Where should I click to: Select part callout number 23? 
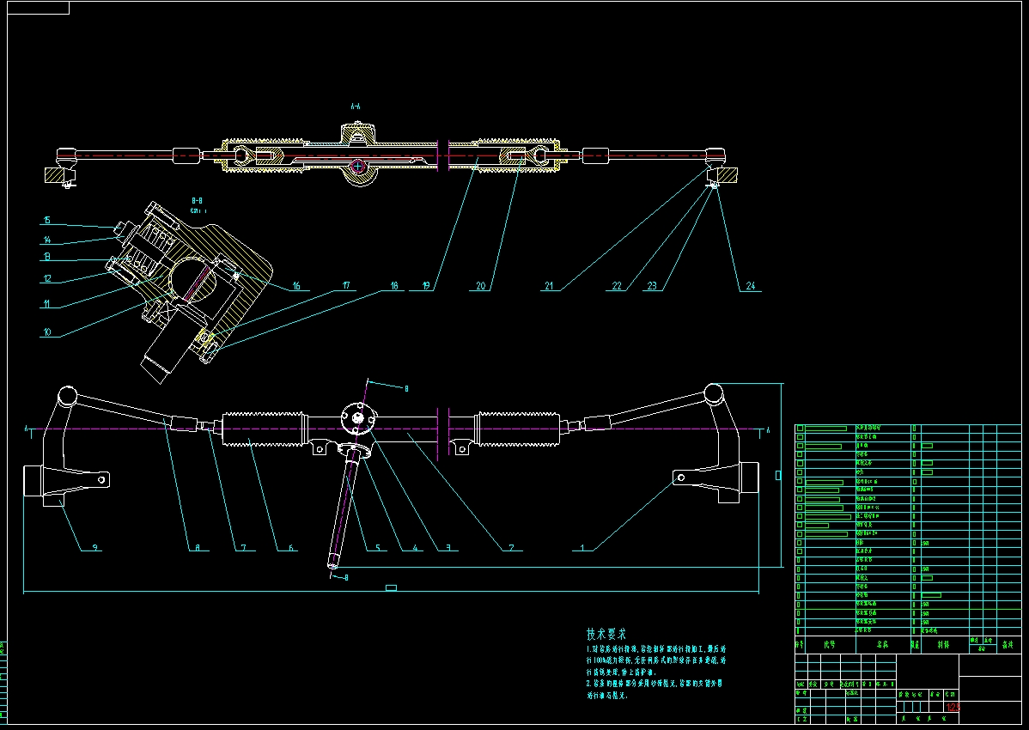click(652, 286)
